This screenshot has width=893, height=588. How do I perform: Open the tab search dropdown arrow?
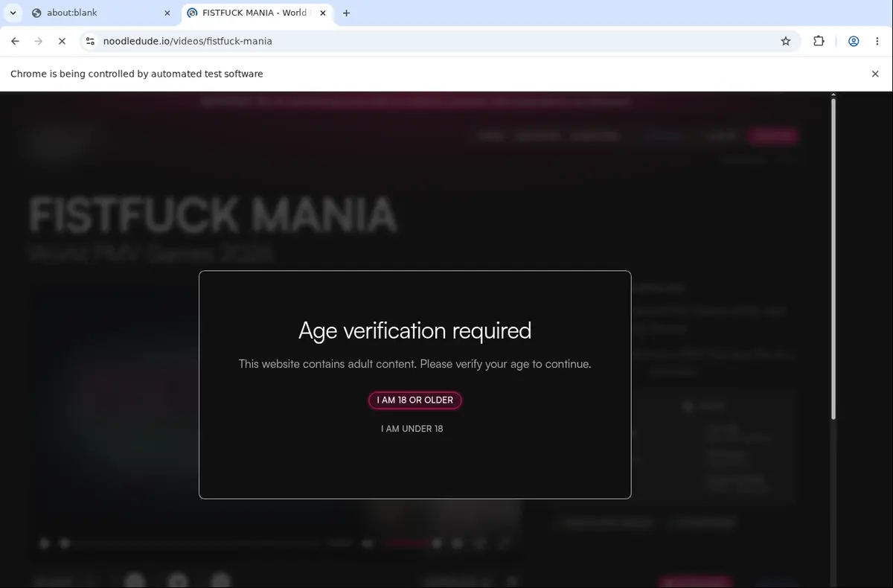13,13
